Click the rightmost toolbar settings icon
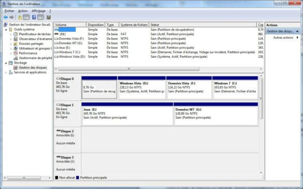 point(49,18)
